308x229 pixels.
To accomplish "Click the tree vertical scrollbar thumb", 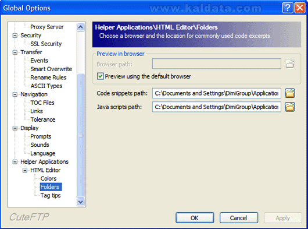I will pos(81,135).
